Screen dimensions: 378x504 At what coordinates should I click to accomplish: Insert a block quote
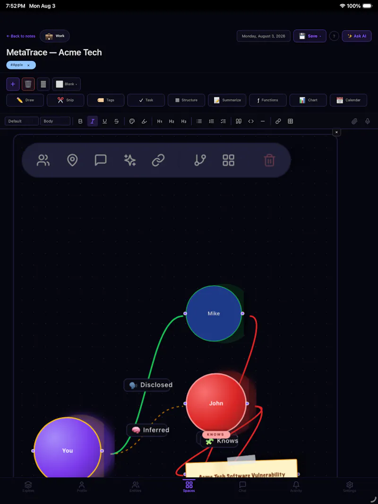(239, 121)
